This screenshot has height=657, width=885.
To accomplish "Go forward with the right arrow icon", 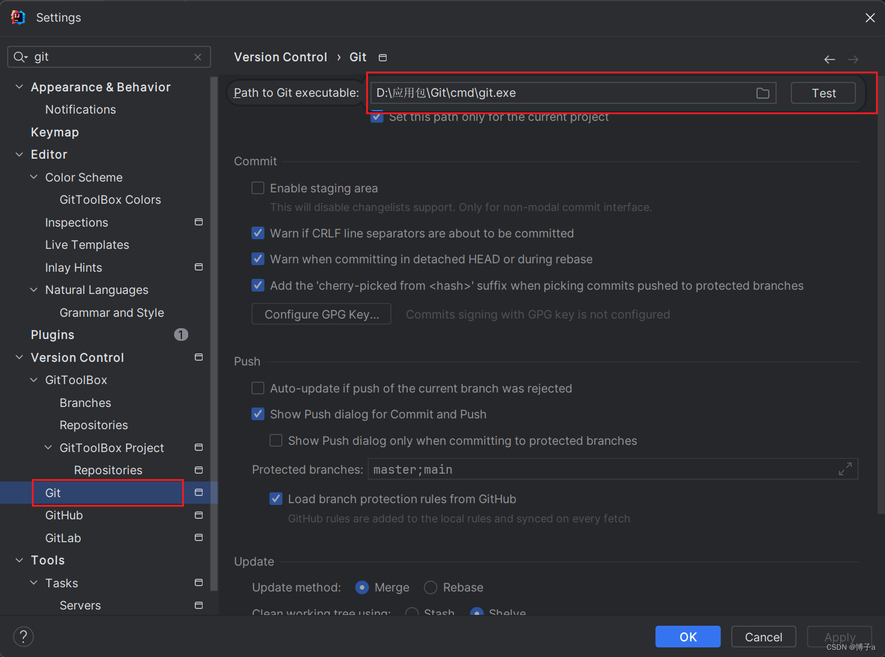I will click(853, 59).
